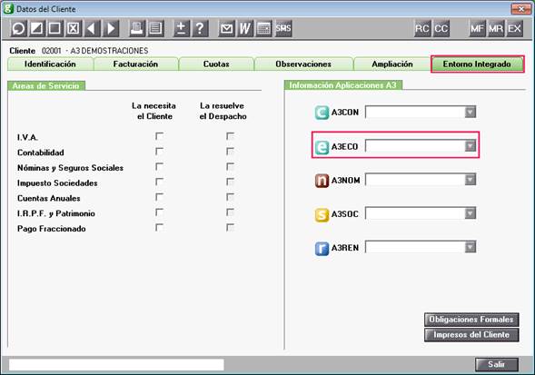Check I.R.P.F. y Patrimonio Despacho checkbox
The image size is (535, 375).
(x=231, y=212)
